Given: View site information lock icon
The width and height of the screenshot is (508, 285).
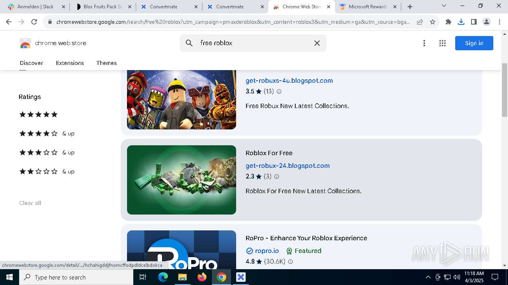Looking at the screenshot, I should [50, 22].
